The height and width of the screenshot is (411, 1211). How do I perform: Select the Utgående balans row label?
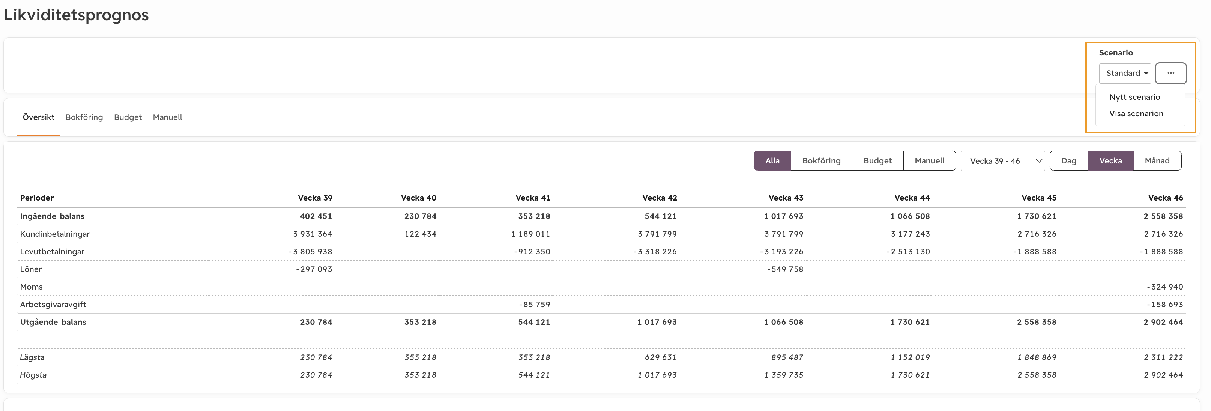coord(53,322)
